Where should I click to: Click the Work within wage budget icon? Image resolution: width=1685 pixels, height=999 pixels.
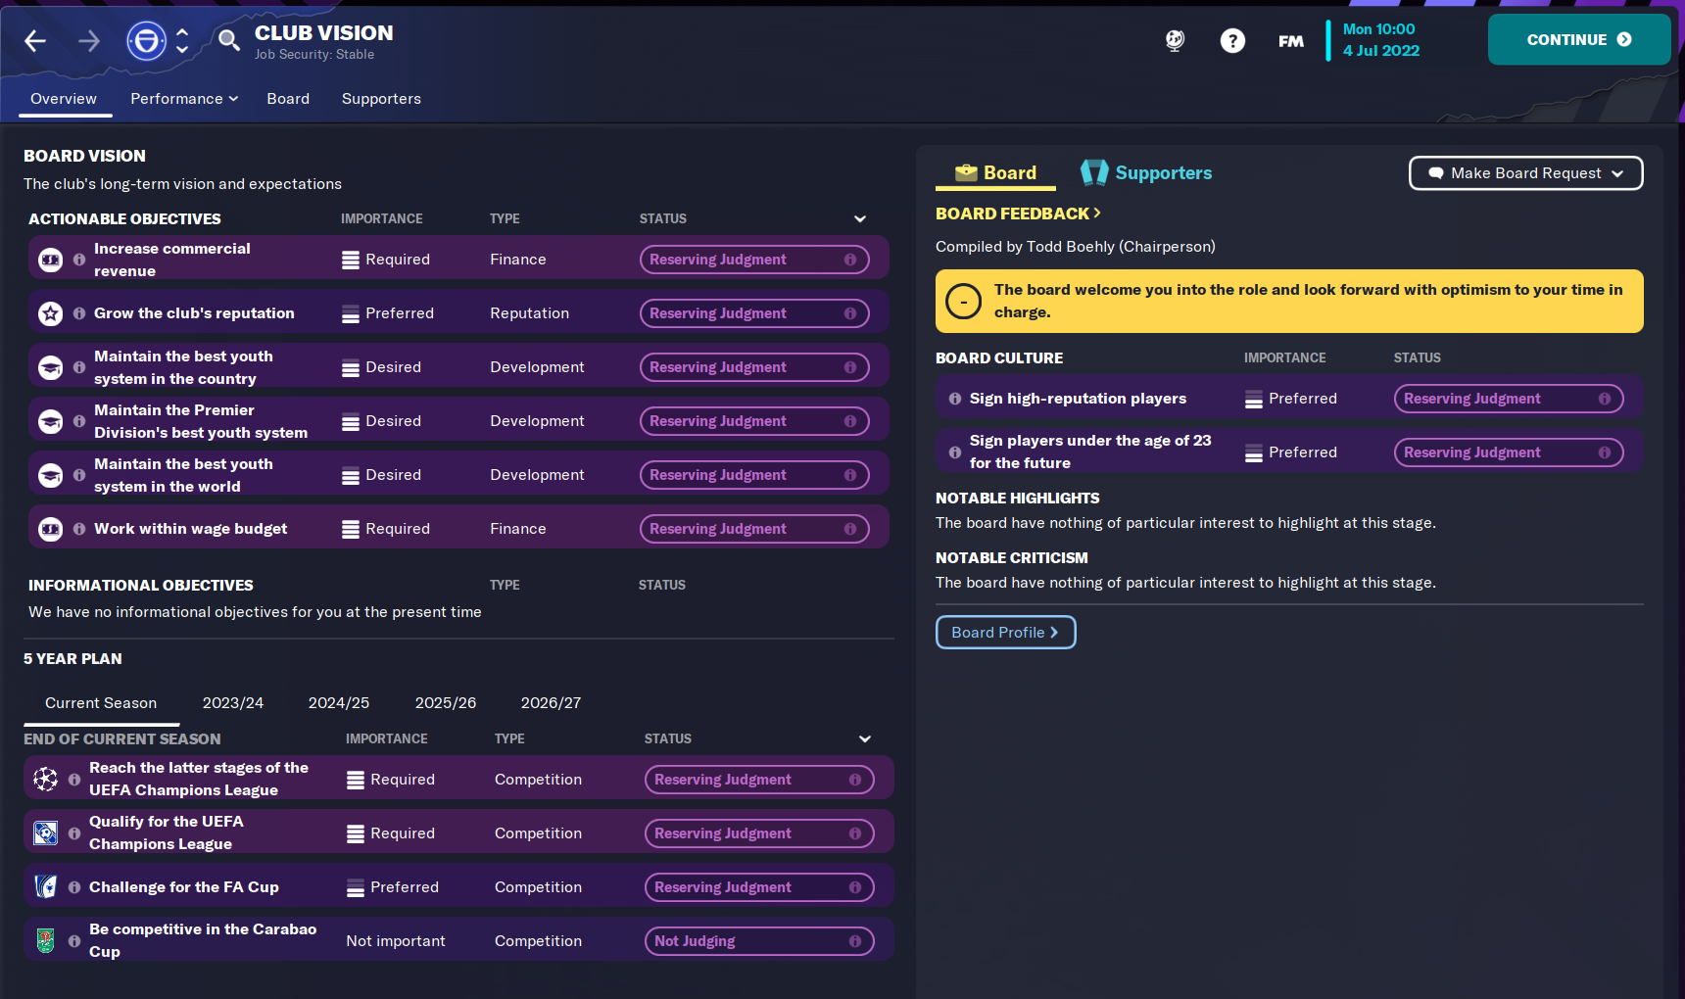[50, 529]
